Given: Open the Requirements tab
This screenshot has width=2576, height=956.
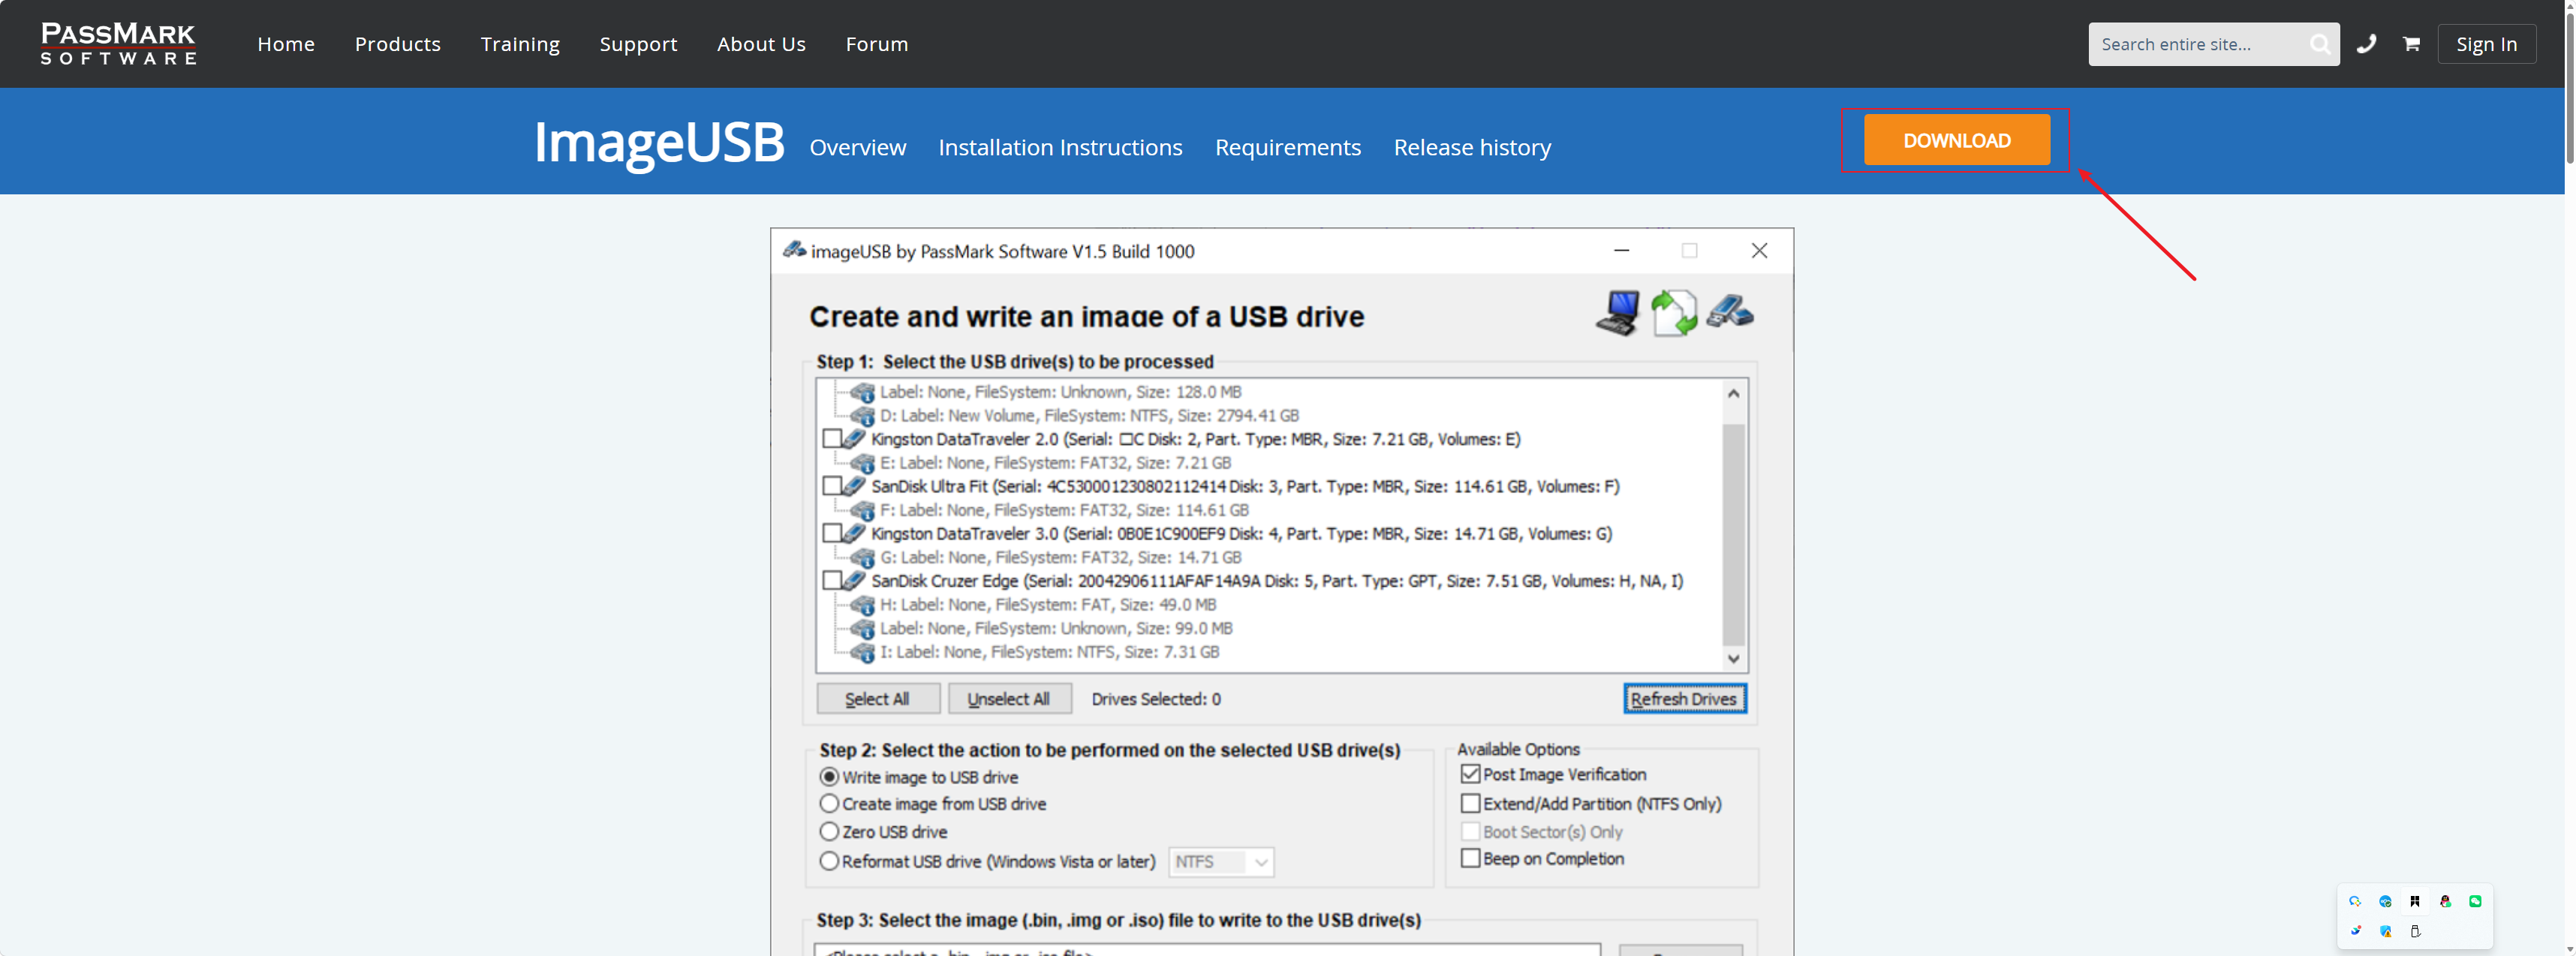Looking at the screenshot, I should (1288, 147).
